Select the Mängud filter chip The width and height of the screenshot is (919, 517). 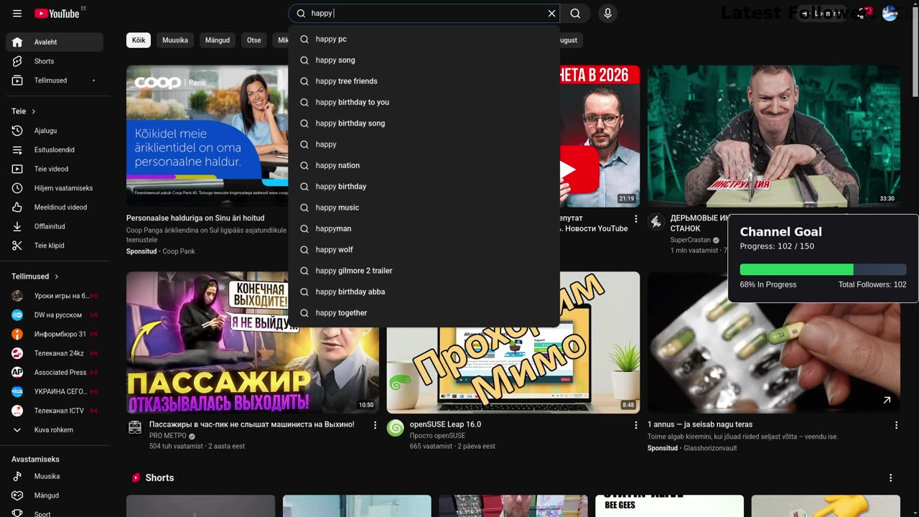(218, 40)
